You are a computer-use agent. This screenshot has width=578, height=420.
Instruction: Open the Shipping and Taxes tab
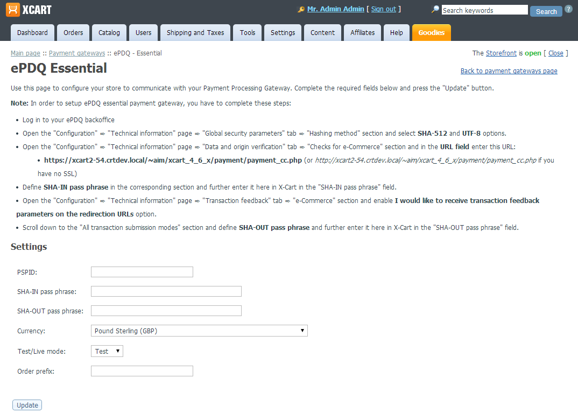point(195,32)
